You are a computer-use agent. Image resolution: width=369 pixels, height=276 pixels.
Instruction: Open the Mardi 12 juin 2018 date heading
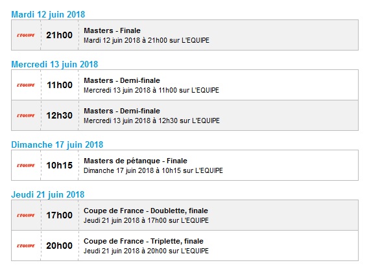click(x=48, y=14)
